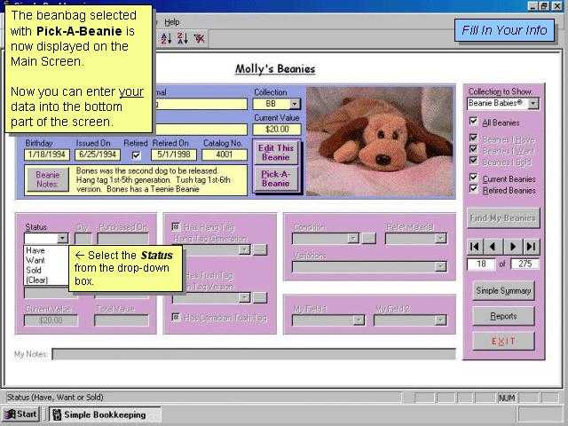568x426 pixels.
Task: Click the Start button icon on taskbar
Action: (x=21, y=414)
